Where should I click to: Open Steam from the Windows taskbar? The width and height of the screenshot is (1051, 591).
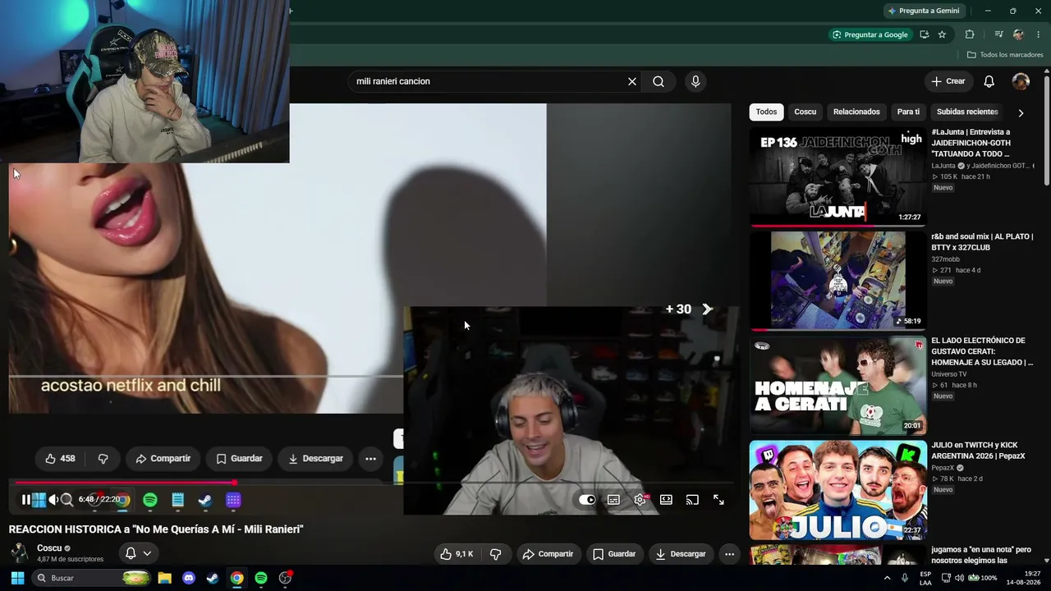[213, 578]
